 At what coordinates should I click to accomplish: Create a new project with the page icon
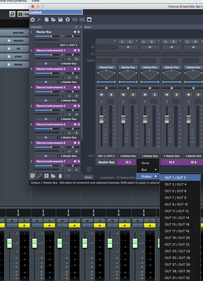[47, 19]
